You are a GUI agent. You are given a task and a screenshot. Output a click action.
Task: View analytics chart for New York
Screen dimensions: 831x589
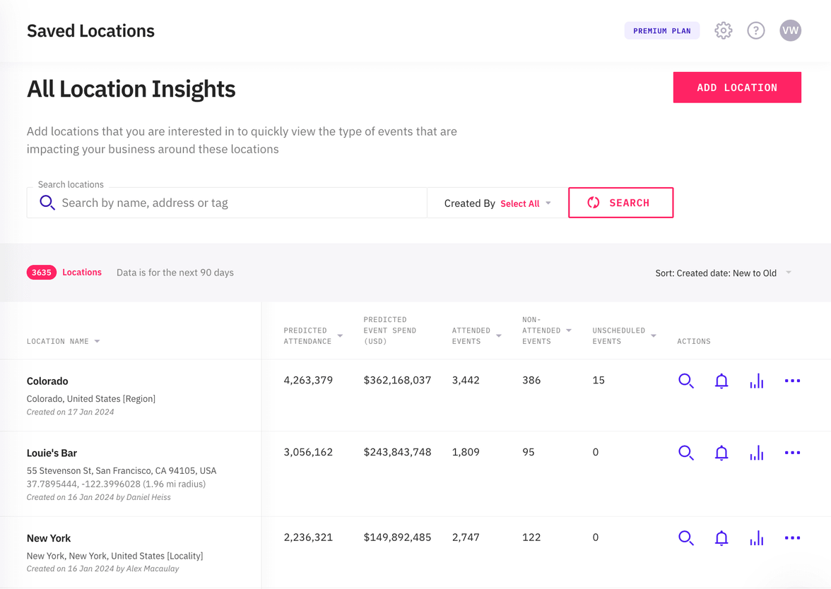coord(756,537)
